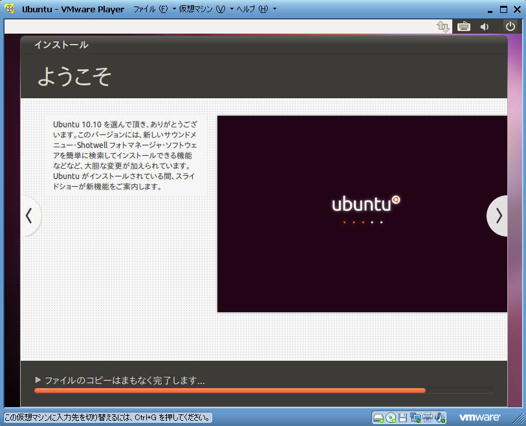
Task: Click the dropdown arrow next to ヘルプ
Action: 274,9
